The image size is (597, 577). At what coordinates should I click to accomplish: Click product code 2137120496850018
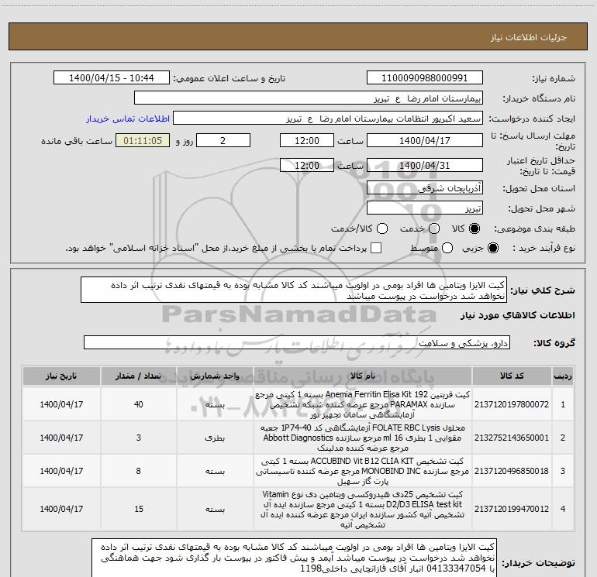click(x=512, y=471)
